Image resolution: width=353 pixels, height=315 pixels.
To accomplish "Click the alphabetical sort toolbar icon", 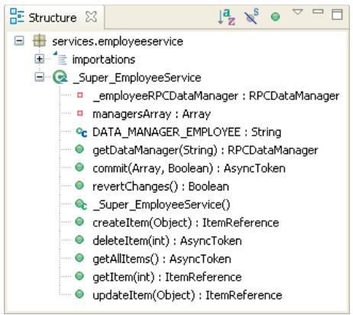I will pos(226,17).
